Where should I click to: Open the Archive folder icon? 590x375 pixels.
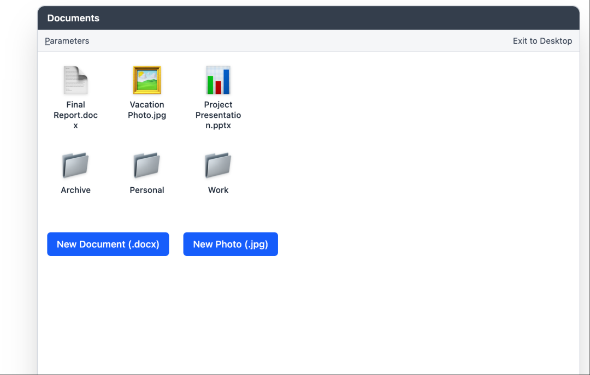(75, 165)
